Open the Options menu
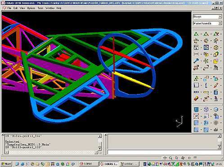The width and height of the screenshot is (224, 167). [31, 8]
